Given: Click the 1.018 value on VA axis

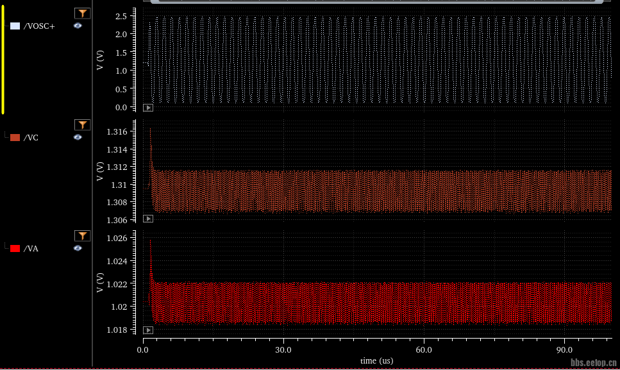Looking at the screenshot, I should pos(117,330).
